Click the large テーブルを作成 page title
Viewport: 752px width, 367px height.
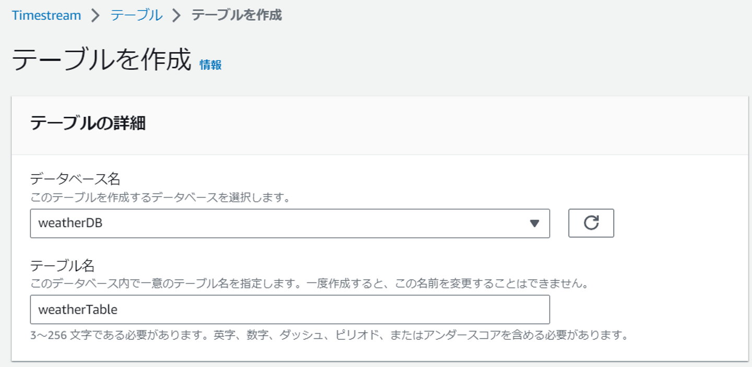pos(101,60)
